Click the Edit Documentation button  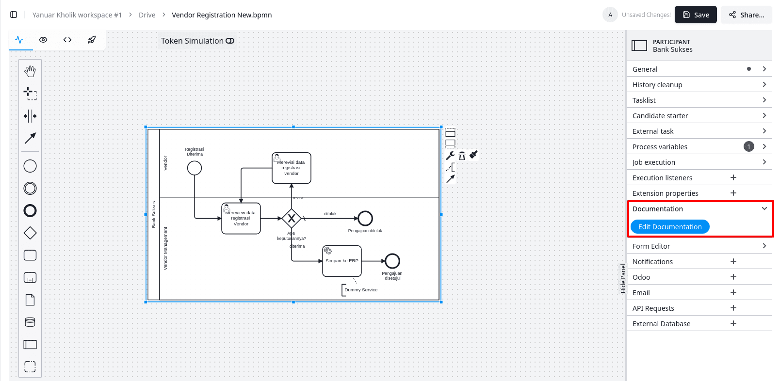pos(669,227)
